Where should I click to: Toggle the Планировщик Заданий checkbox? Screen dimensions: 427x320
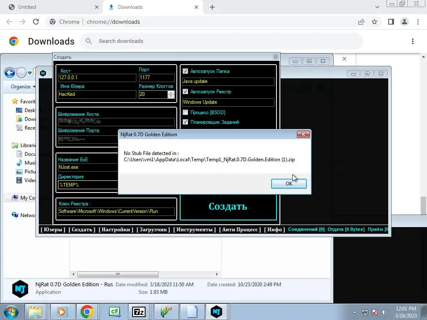(185, 122)
